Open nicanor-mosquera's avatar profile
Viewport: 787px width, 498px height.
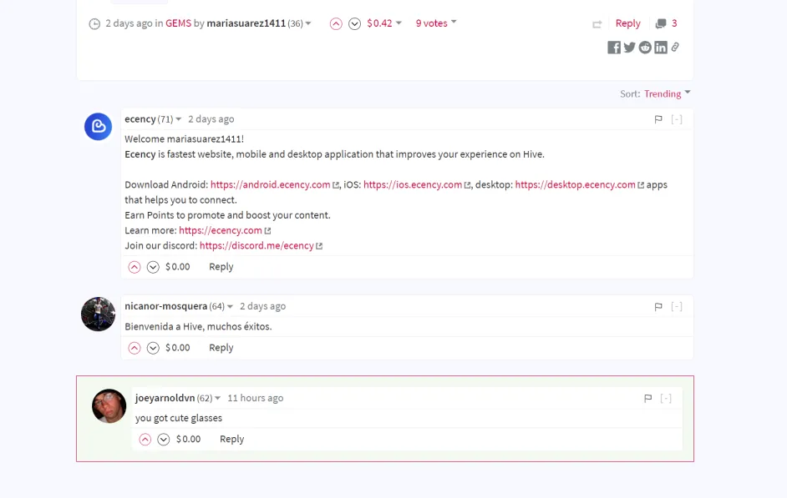point(98,314)
